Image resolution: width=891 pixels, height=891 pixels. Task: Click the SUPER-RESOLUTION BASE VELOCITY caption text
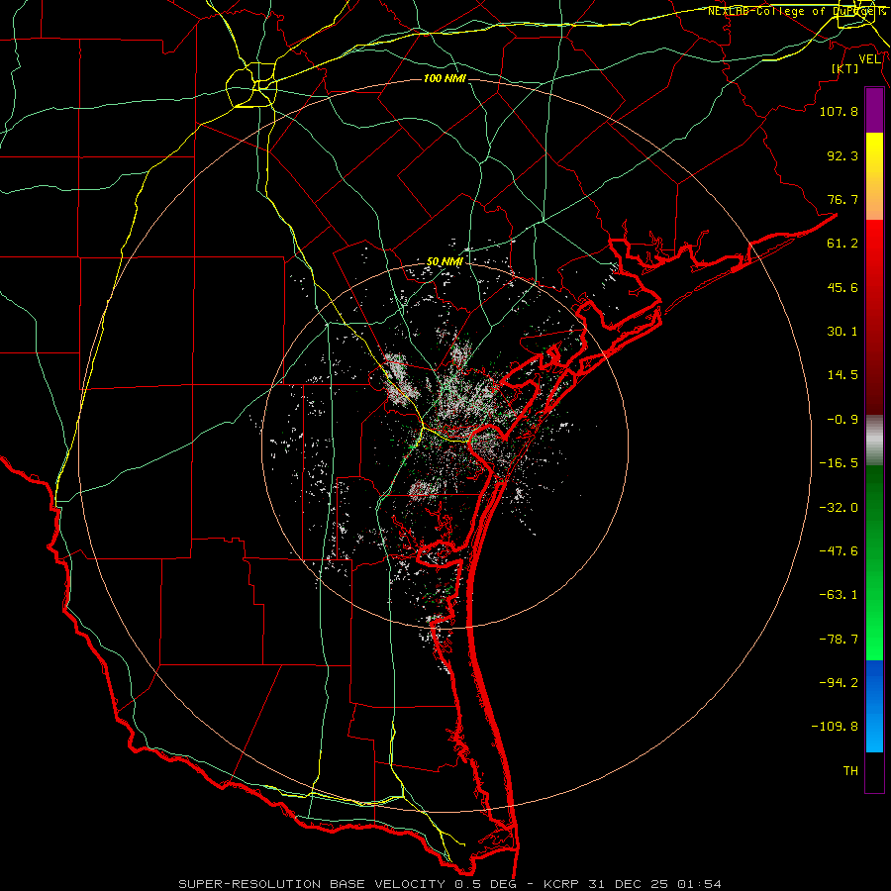click(312, 884)
